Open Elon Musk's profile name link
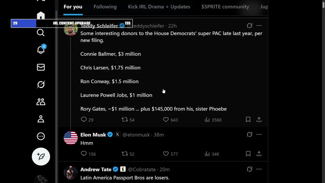Image resolution: width=325 pixels, height=183 pixels. pos(93,135)
